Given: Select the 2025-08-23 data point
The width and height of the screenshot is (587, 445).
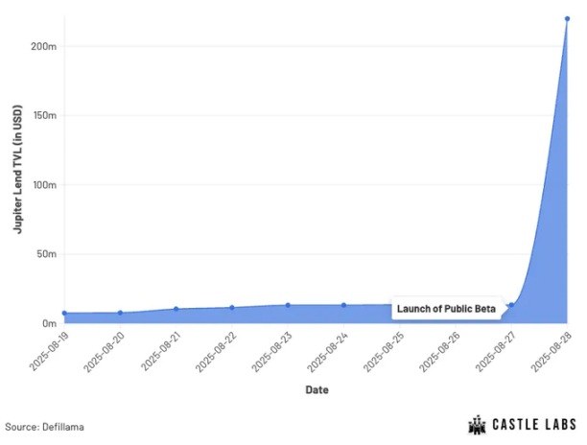Looking at the screenshot, I should (288, 305).
